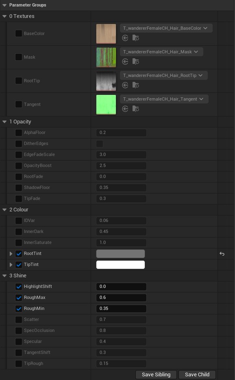Image resolution: width=235 pixels, height=380 pixels.
Task: Open the T_wandererFemaleCH_Hair_Tangent asset dropdown
Action: pyautogui.click(x=164, y=99)
